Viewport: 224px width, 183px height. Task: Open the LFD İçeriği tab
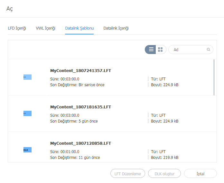coord(17,28)
